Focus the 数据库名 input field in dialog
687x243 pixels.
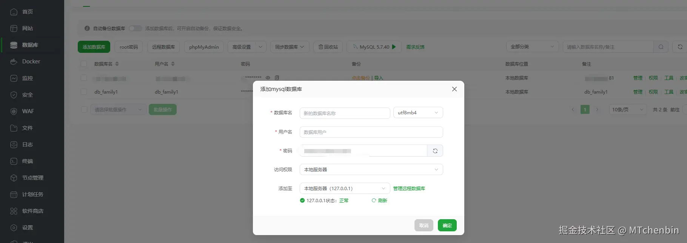345,113
